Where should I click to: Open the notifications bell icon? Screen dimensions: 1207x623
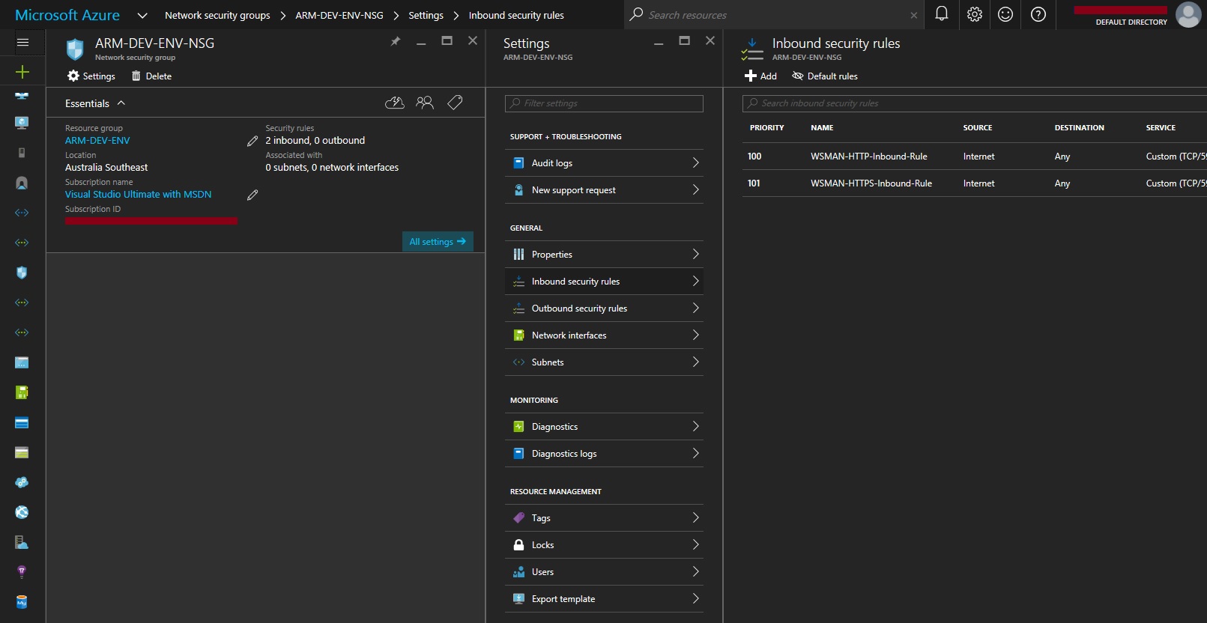point(942,14)
